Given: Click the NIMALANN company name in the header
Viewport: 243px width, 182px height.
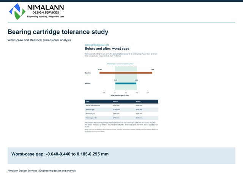Looking at the screenshot, I should pyautogui.click(x=46, y=8).
